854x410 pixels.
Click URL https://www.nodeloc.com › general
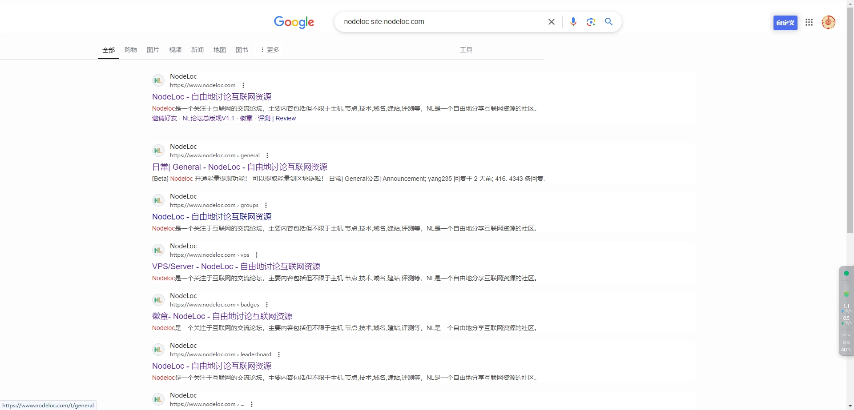click(215, 155)
